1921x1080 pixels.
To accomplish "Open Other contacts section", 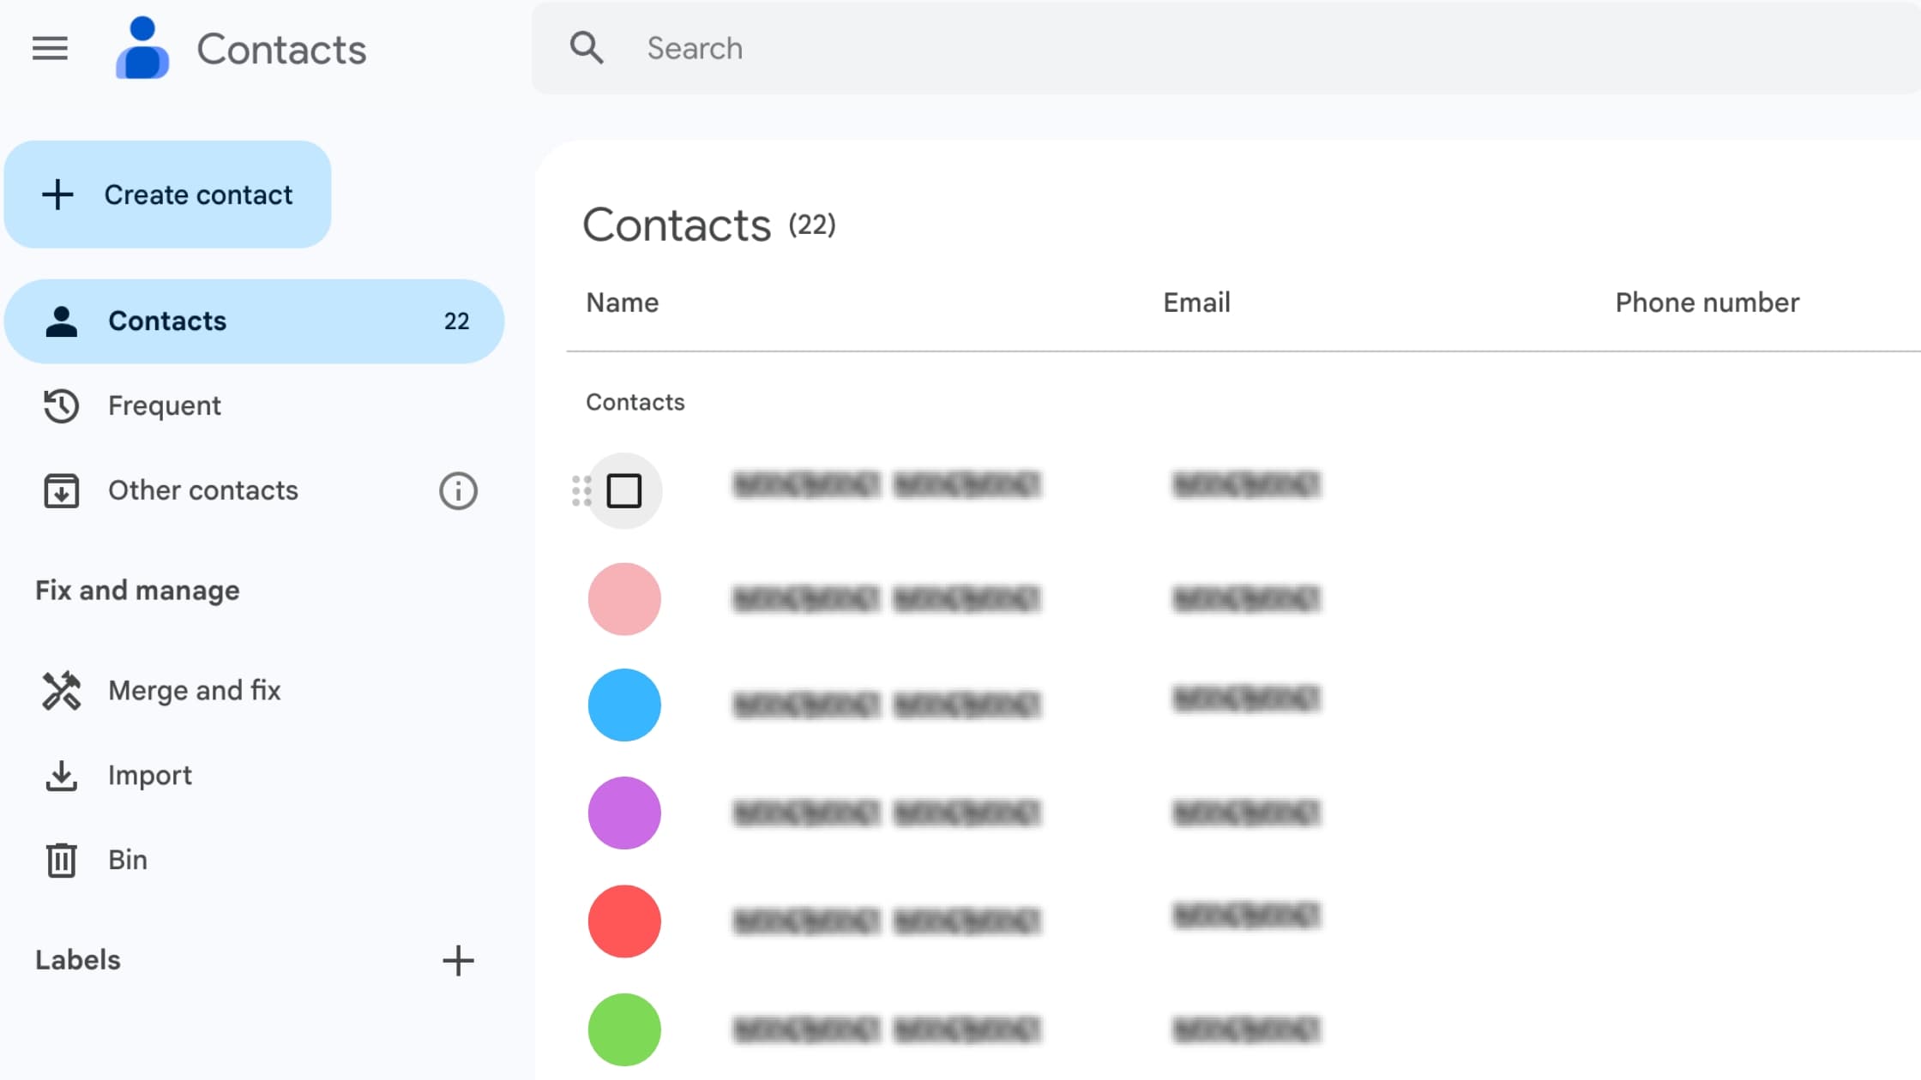I will click(202, 490).
